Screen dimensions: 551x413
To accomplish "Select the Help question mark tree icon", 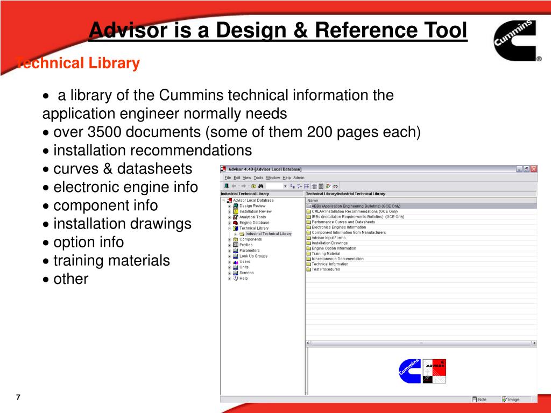I will tap(236, 278).
